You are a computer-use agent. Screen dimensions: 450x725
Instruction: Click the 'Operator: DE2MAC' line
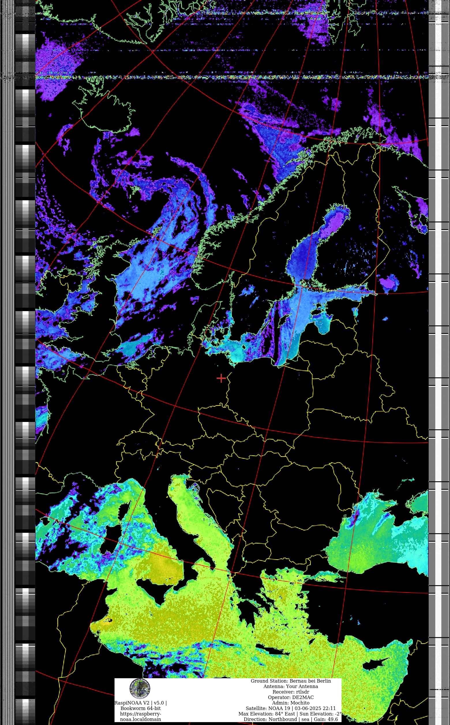[291, 697]
